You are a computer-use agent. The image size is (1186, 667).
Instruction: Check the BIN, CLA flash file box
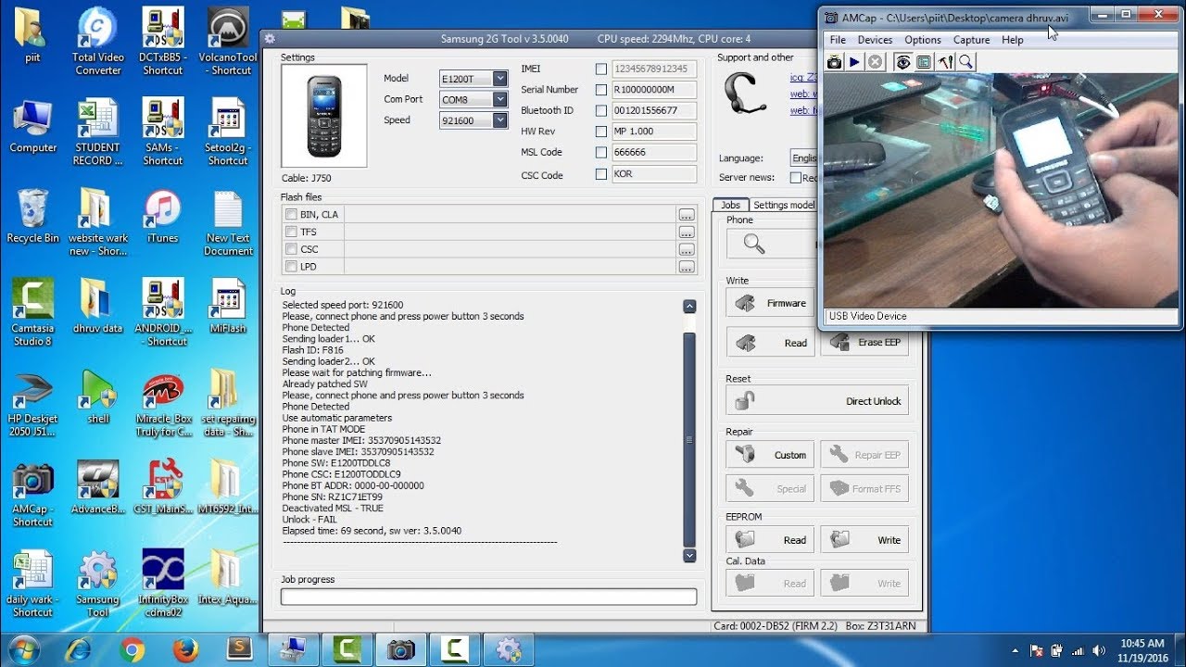[x=292, y=215]
